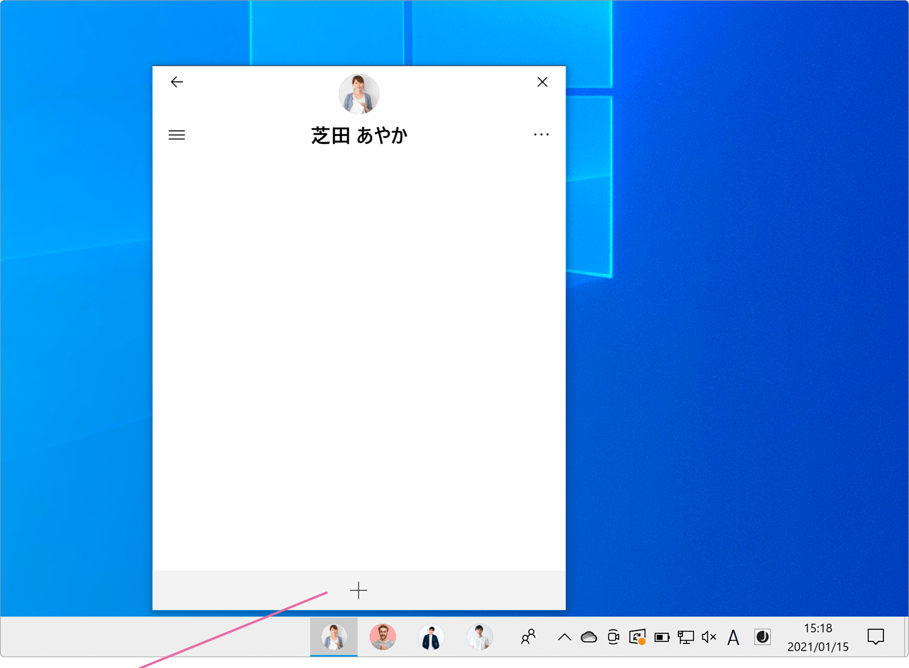The image size is (909, 668).
Task: Open pinned contact in dark suit
Action: [x=431, y=637]
